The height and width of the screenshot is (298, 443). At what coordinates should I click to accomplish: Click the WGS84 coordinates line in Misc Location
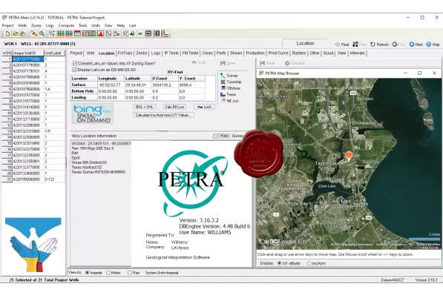tap(102, 143)
